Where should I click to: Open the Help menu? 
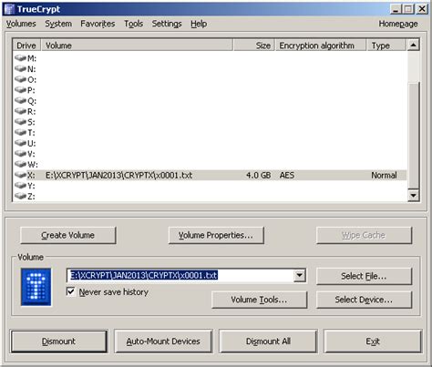point(199,24)
